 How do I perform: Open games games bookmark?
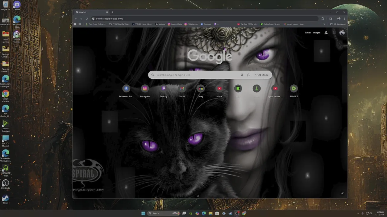[294, 24]
